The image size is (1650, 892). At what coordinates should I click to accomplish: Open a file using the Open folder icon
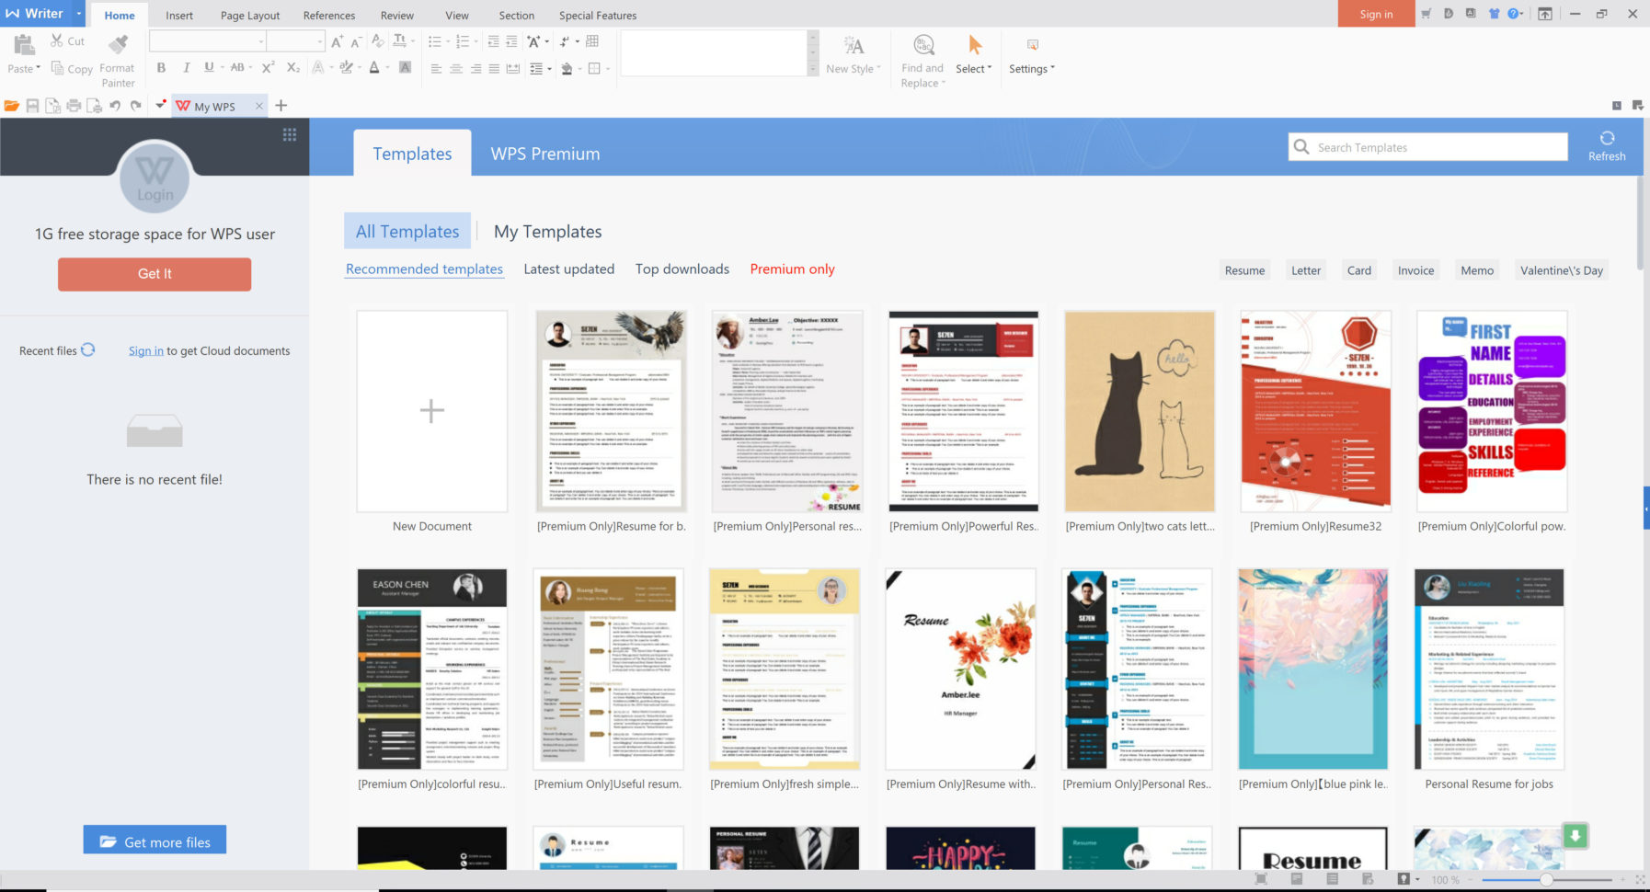coord(13,106)
